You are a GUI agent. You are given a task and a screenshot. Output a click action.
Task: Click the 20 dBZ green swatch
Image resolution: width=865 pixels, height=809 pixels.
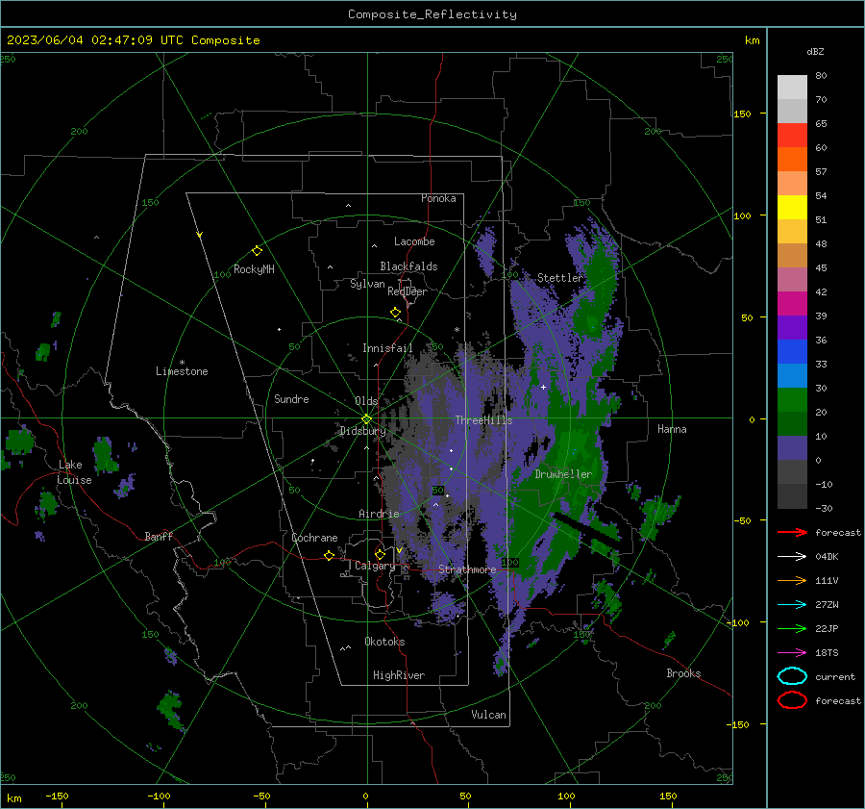coord(792,399)
